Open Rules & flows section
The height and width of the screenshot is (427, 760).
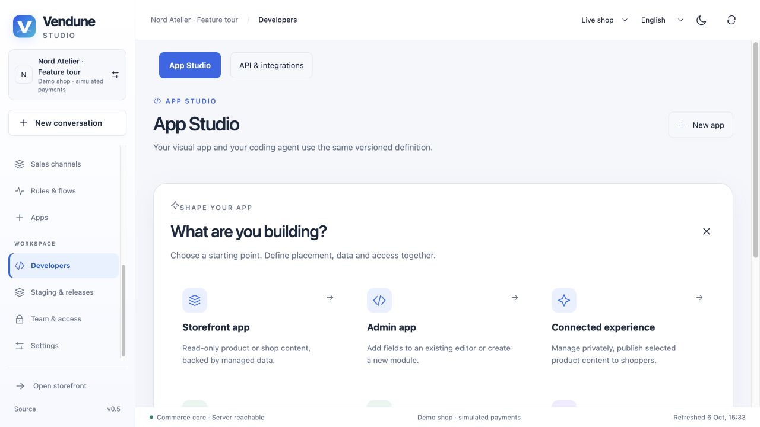click(64, 191)
